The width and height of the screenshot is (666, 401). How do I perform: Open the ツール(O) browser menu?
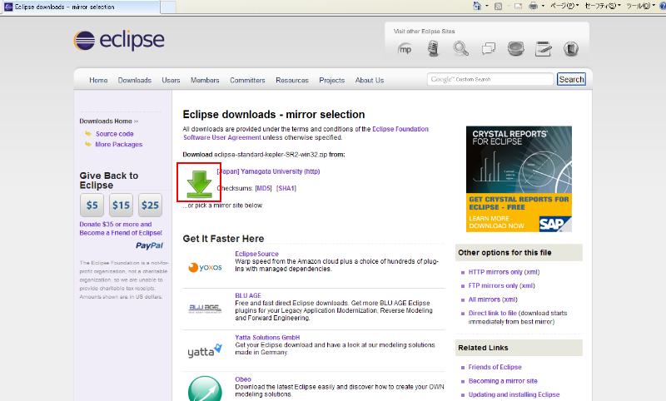tap(641, 6)
